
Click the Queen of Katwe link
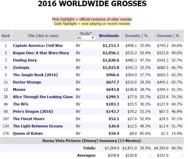point(28,133)
